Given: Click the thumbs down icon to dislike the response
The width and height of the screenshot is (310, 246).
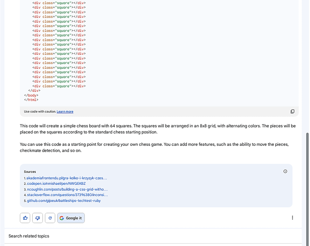Looking at the screenshot, I should click(x=38, y=218).
